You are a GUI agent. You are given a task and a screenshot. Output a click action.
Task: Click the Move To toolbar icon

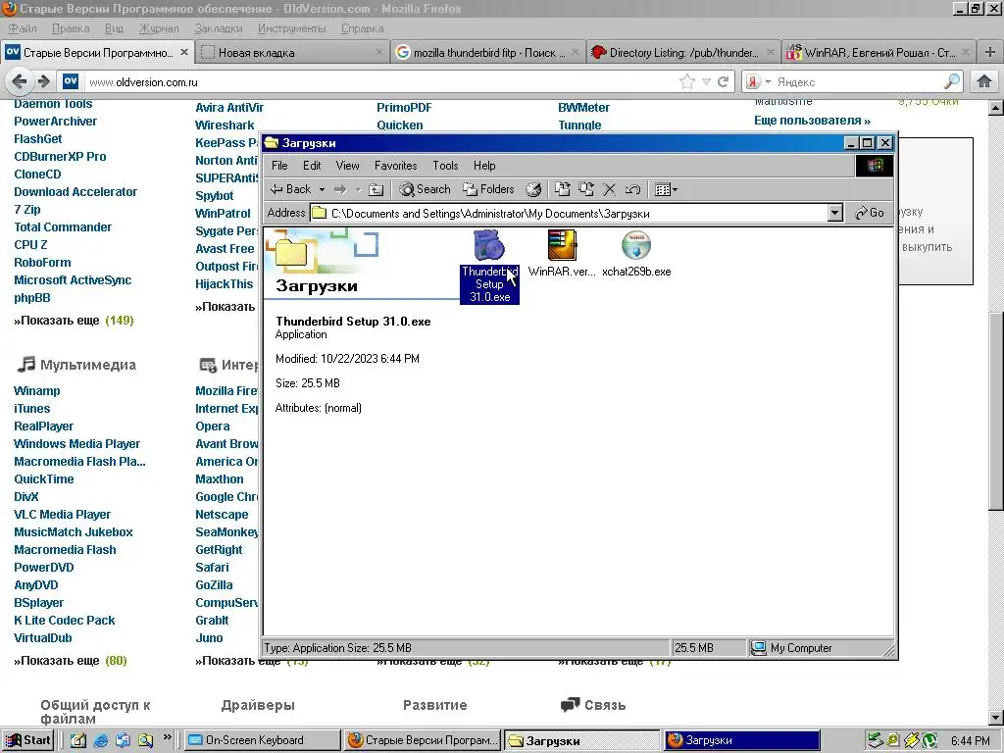point(562,189)
